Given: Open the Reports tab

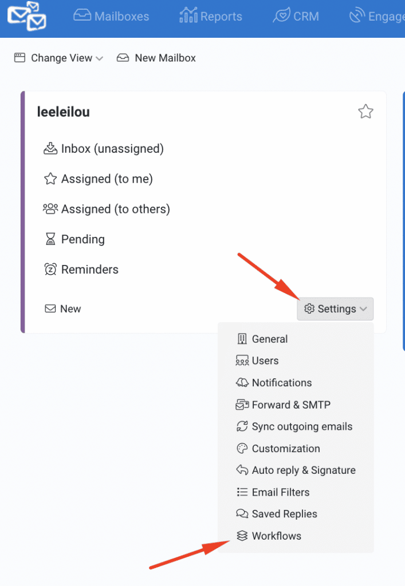Looking at the screenshot, I should (211, 16).
